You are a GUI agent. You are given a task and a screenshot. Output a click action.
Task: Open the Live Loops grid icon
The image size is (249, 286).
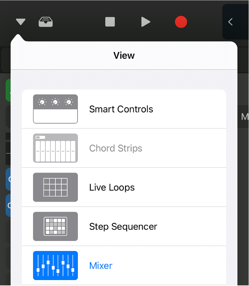(55, 187)
